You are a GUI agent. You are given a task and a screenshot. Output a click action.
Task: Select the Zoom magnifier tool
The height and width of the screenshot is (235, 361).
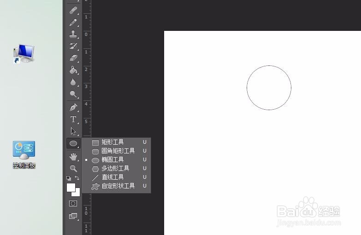73,169
